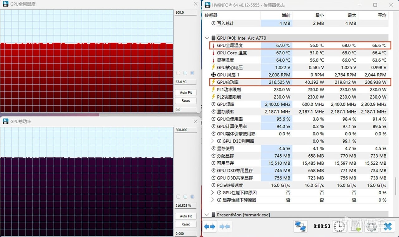Open the remote network monitors icon
The height and width of the screenshot is (237, 399).
301,226
